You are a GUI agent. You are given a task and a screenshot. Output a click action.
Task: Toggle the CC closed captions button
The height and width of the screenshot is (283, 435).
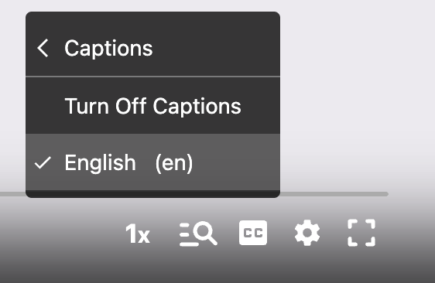coord(253,233)
